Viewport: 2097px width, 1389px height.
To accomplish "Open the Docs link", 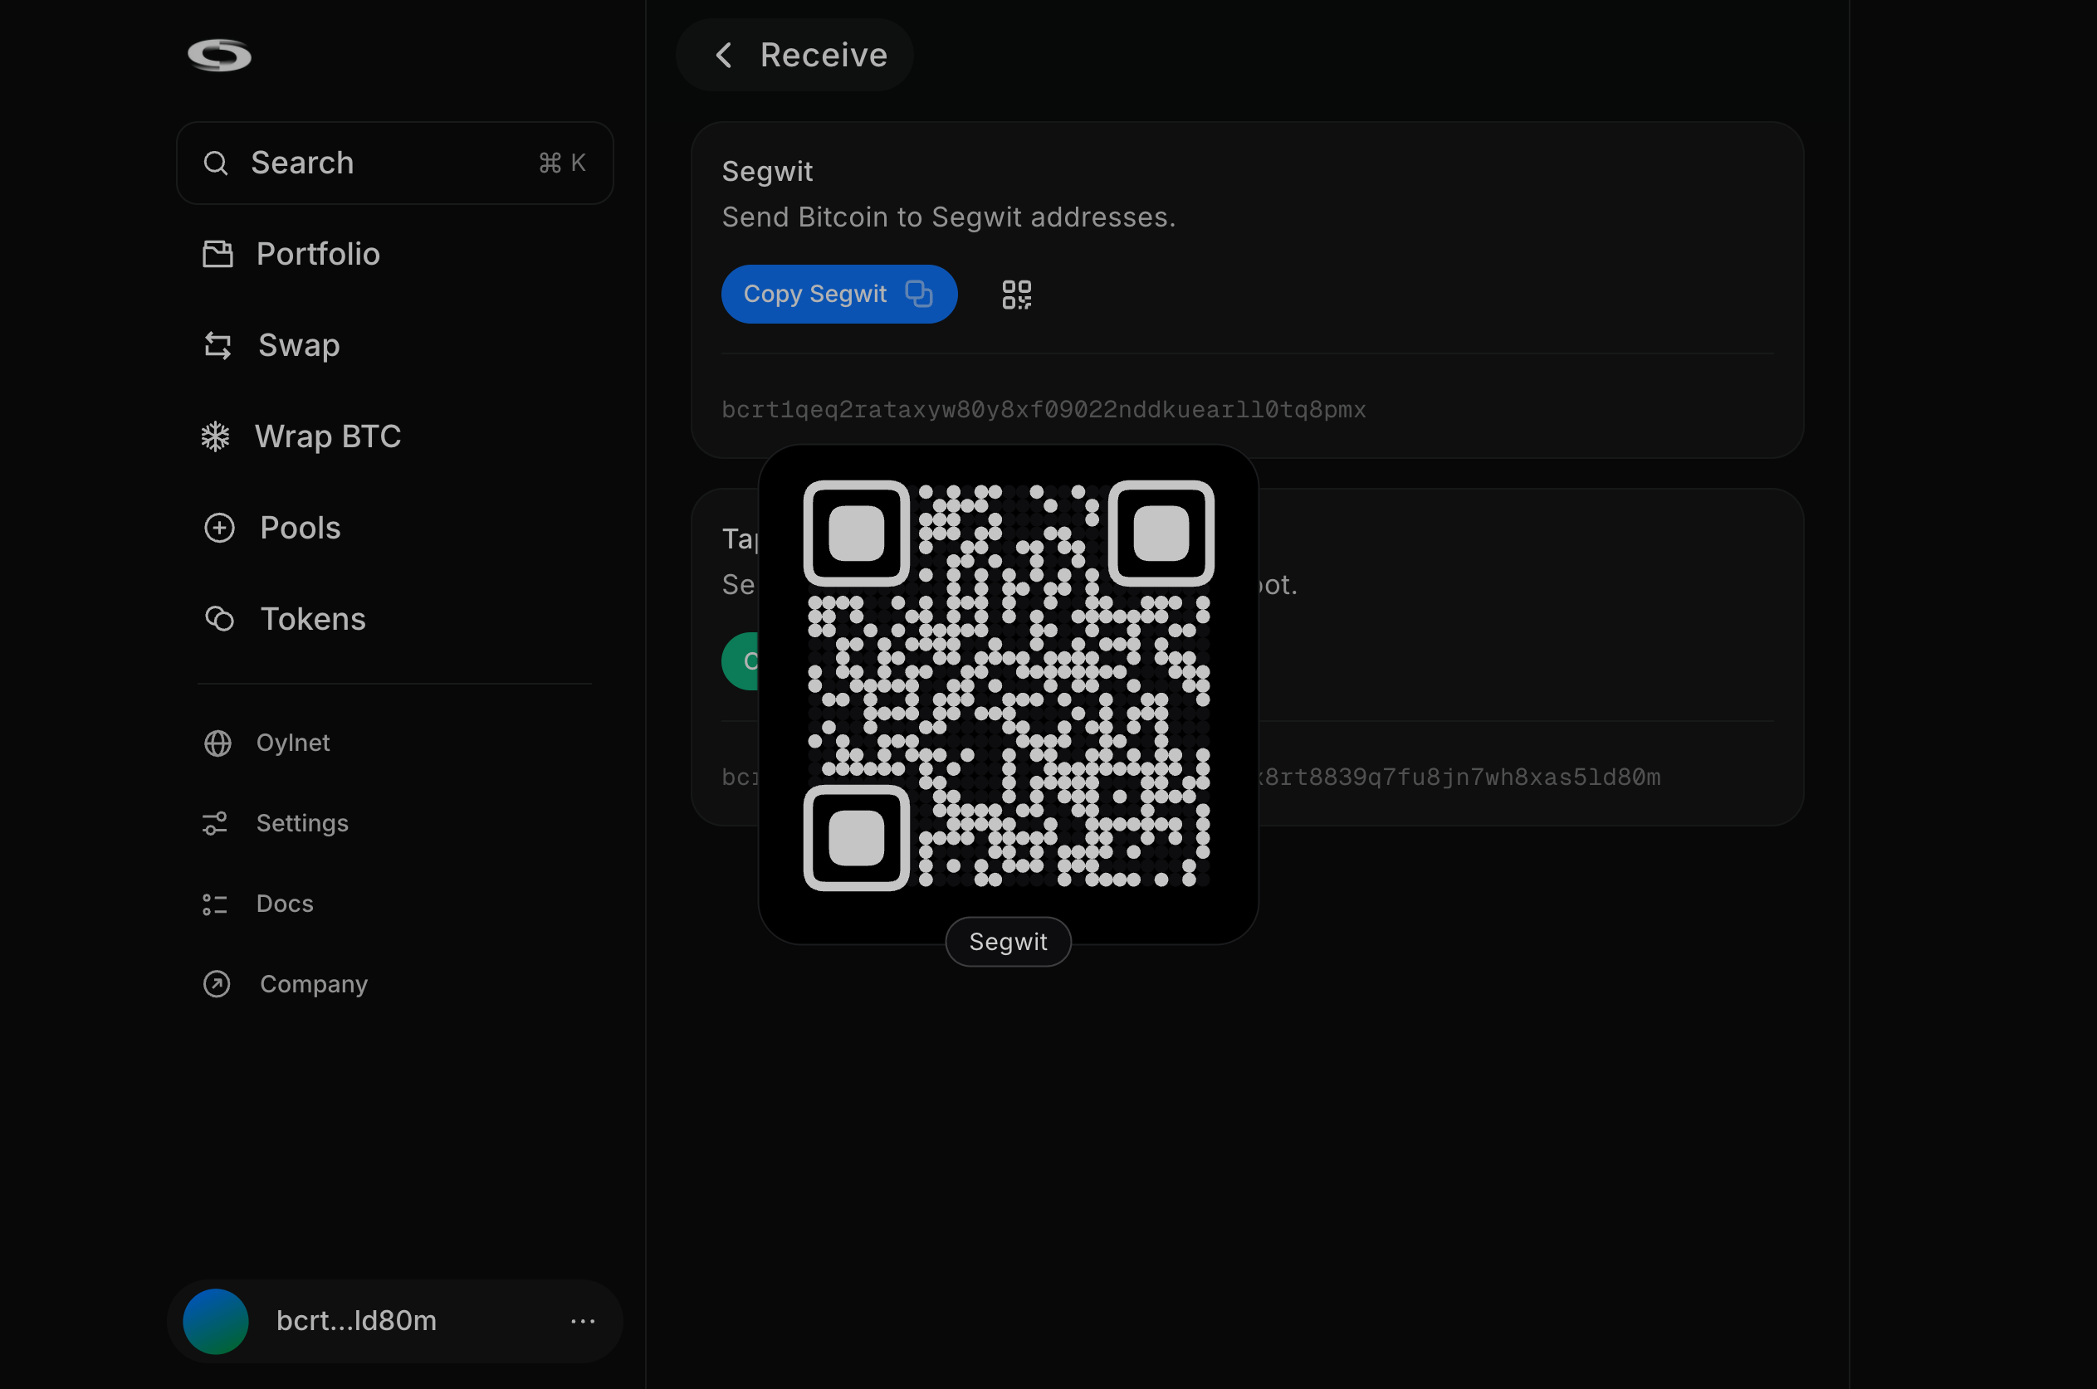I will coord(285,904).
